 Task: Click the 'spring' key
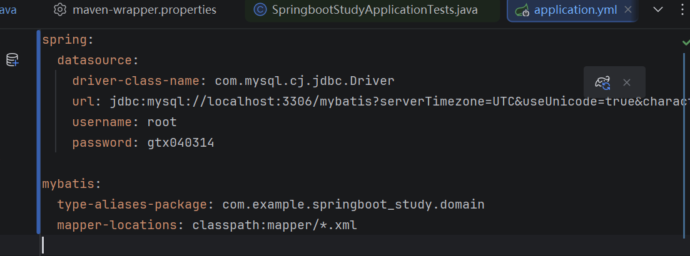(64, 40)
